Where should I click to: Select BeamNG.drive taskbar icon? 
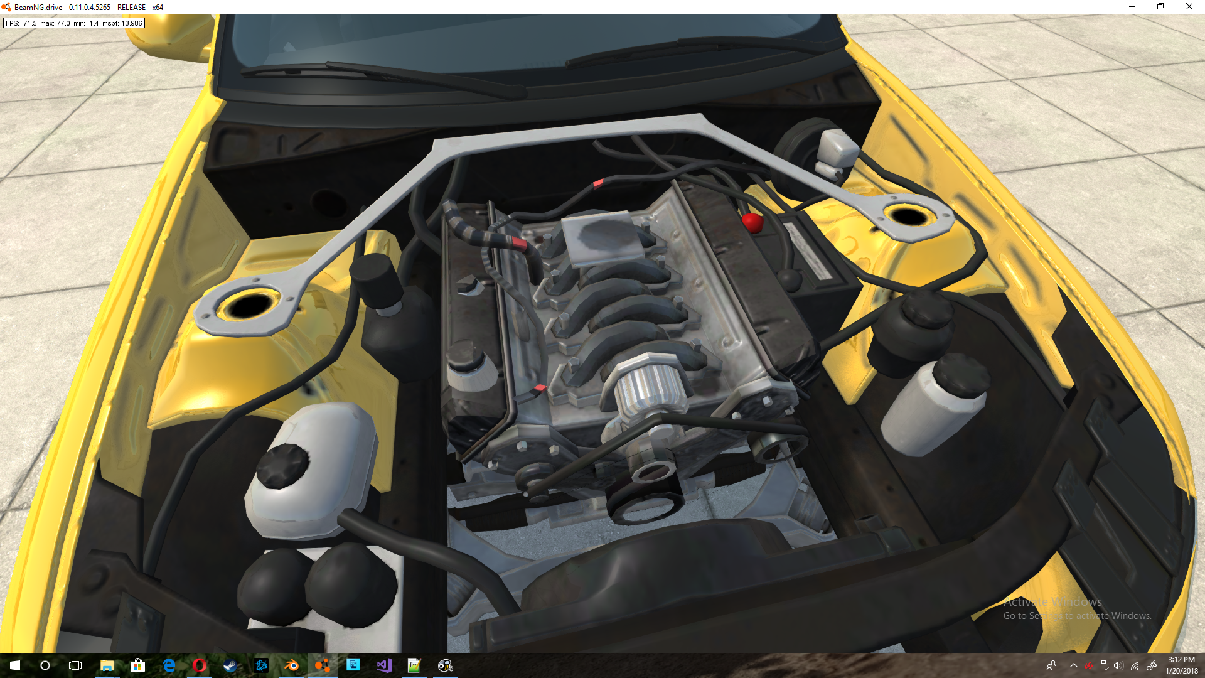click(x=323, y=665)
